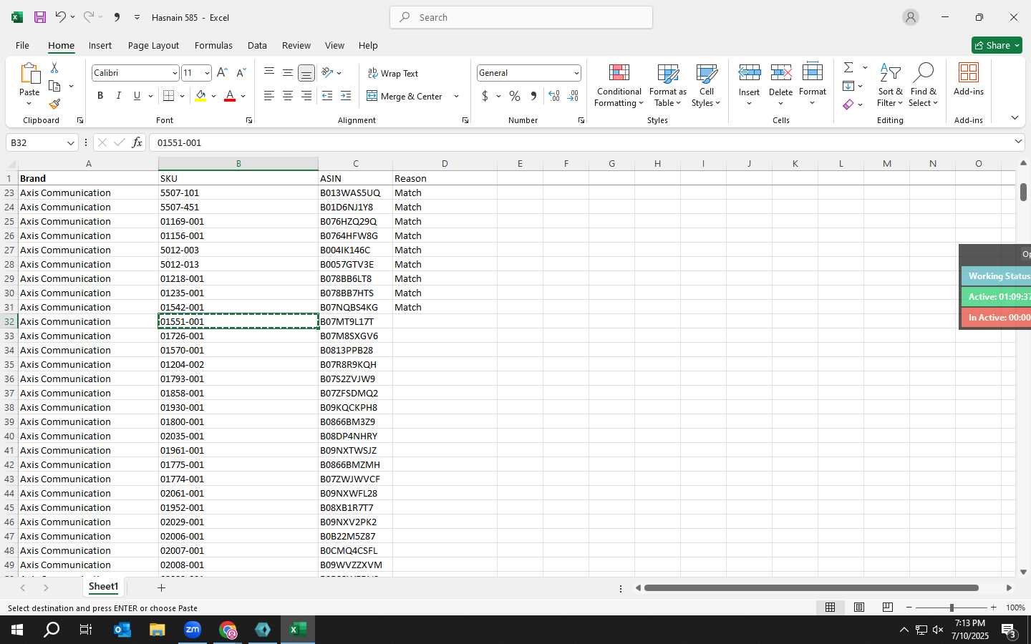Viewport: 1031px width, 644px height.
Task: Toggle bold formatting
Action: coord(100,96)
